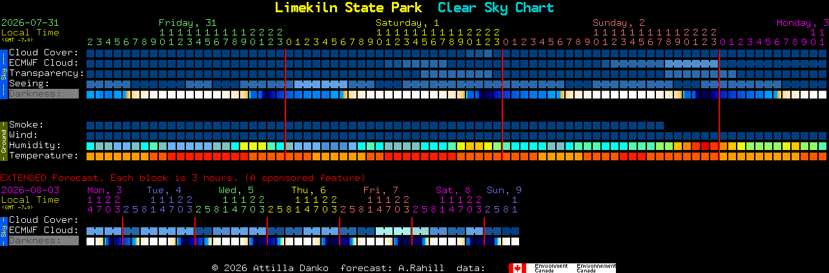Open the Environment Canada English logo text

click(551, 268)
